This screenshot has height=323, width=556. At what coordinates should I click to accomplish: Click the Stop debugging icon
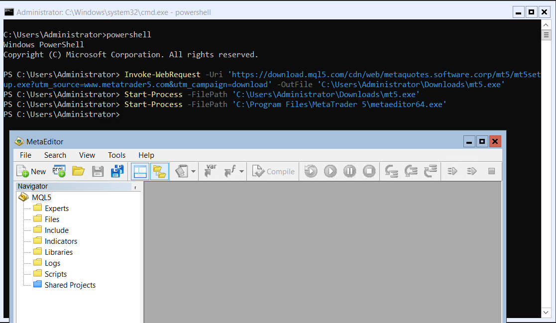pos(369,171)
